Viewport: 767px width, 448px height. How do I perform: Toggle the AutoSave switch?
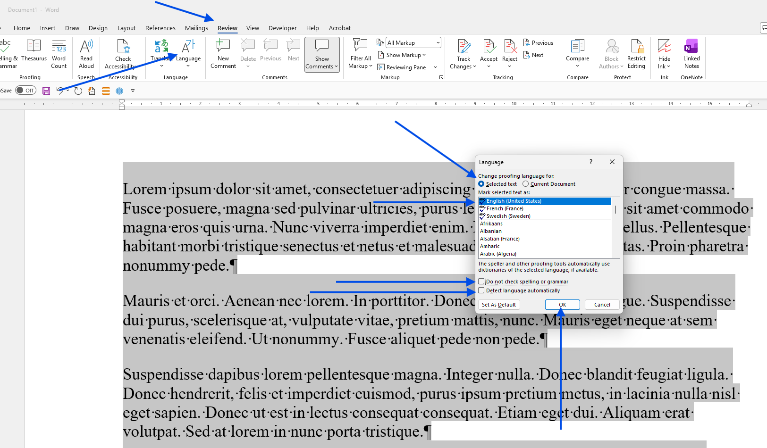(26, 91)
